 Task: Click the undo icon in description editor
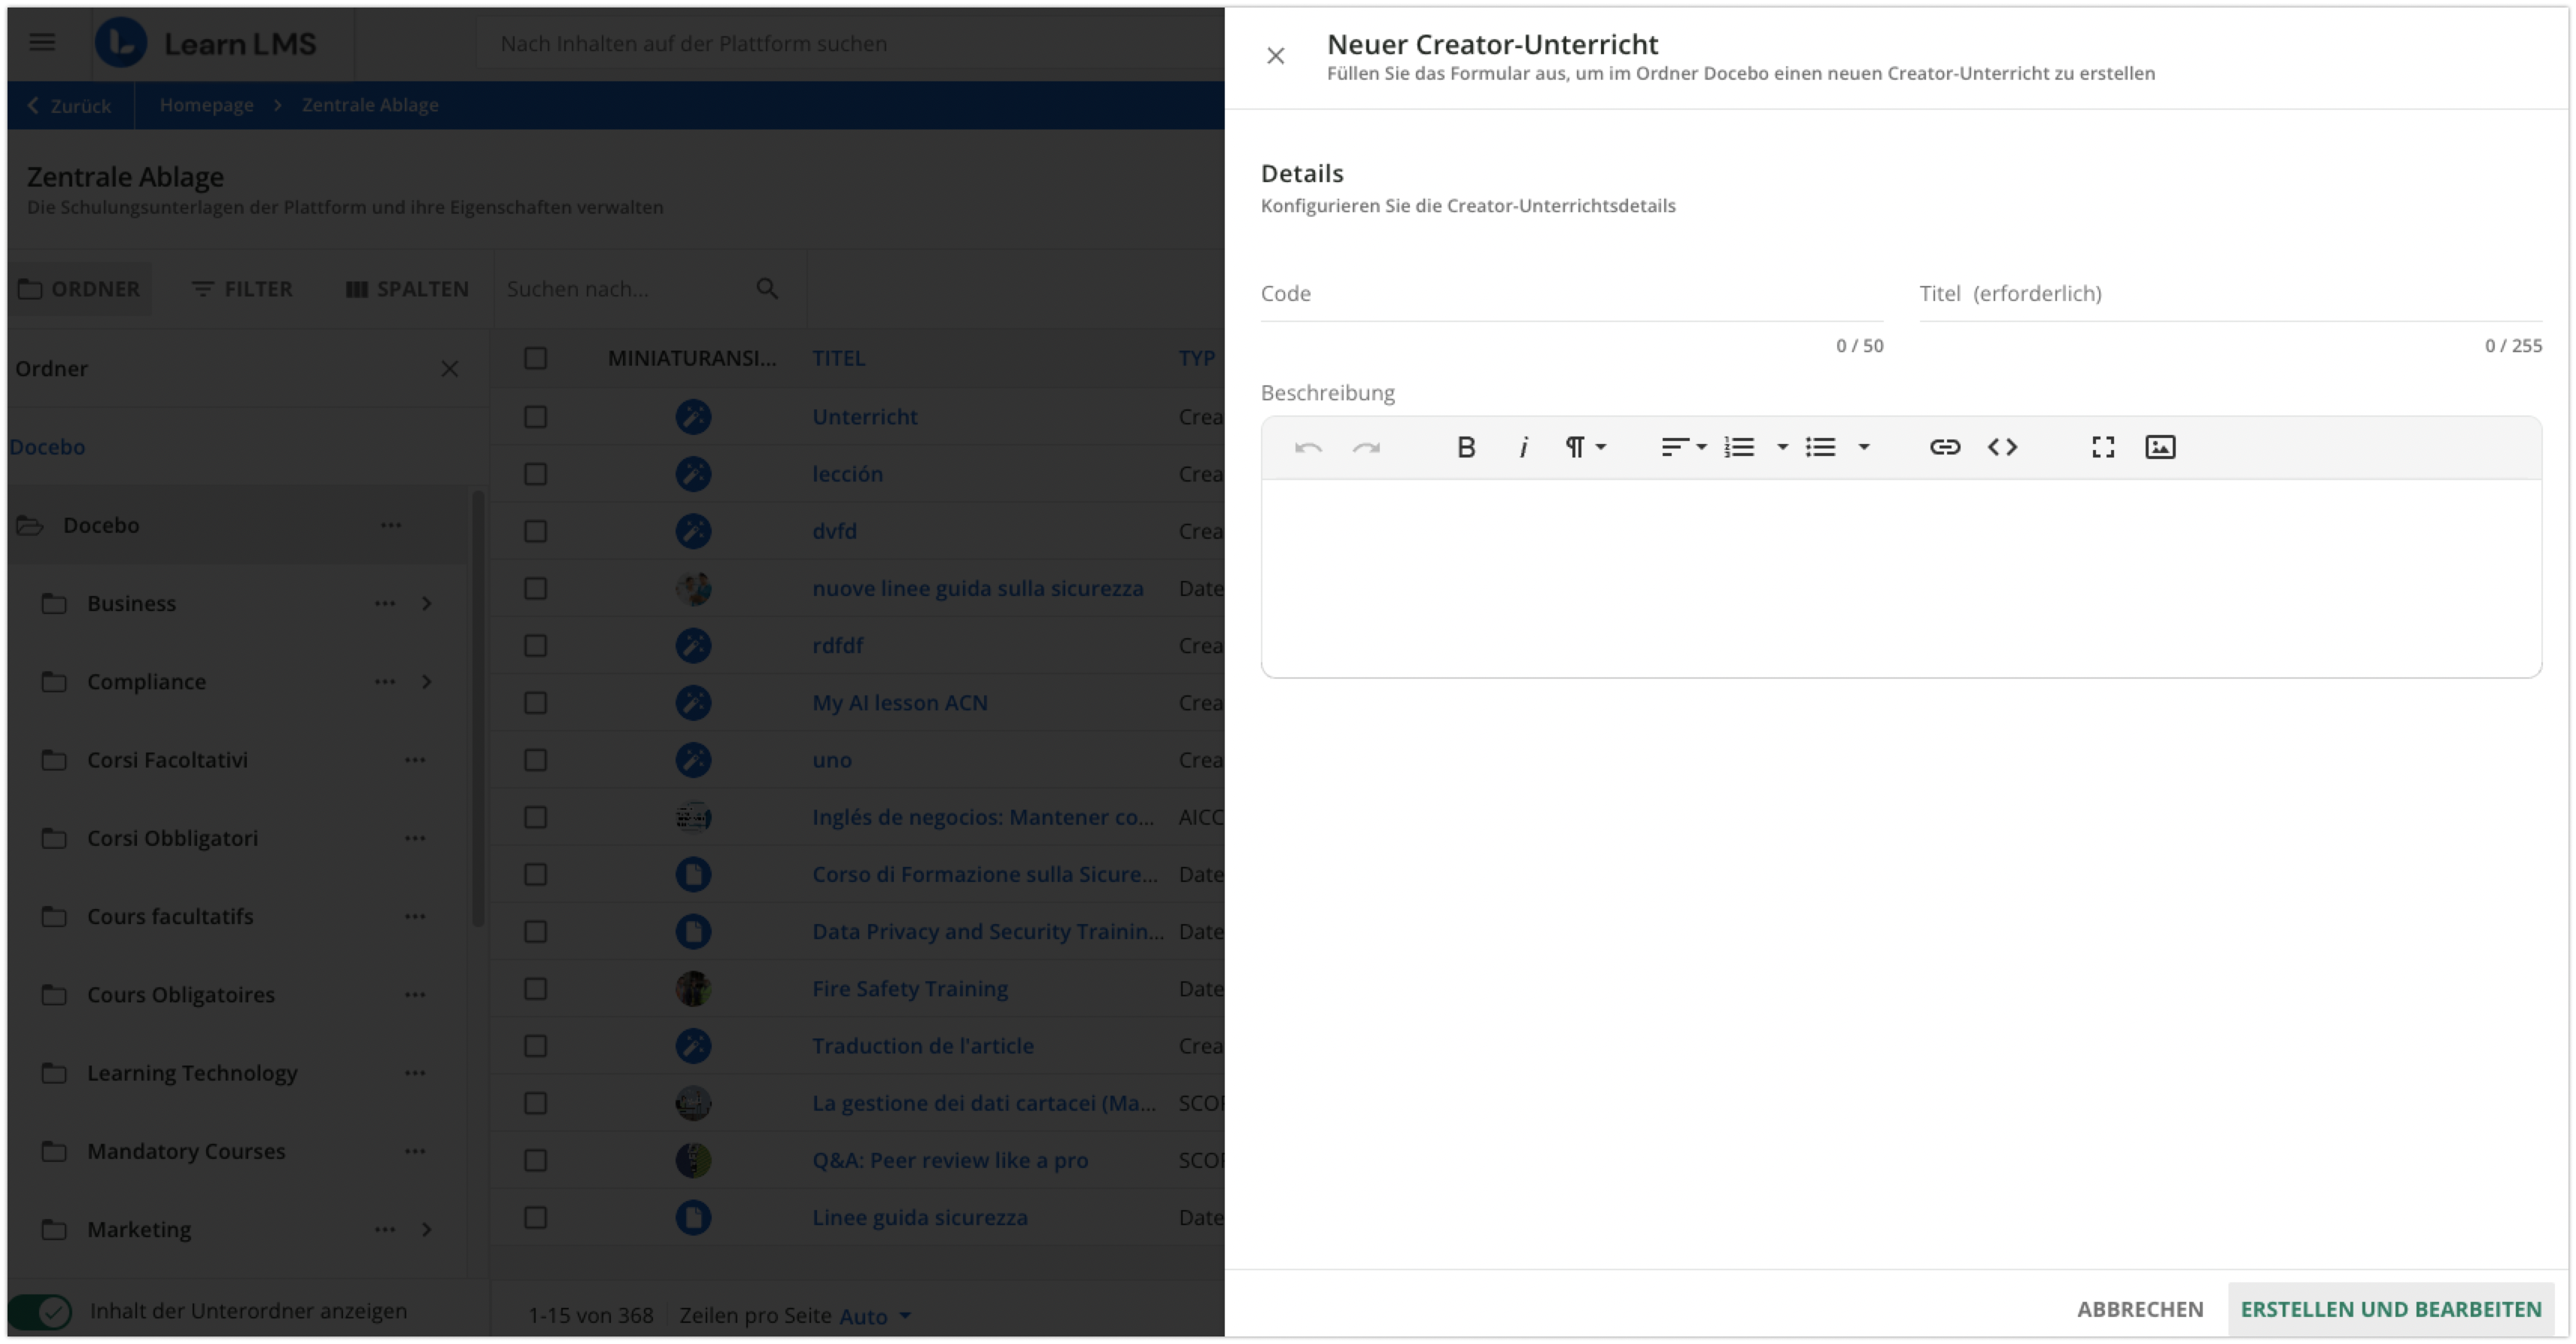pyautogui.click(x=1308, y=447)
